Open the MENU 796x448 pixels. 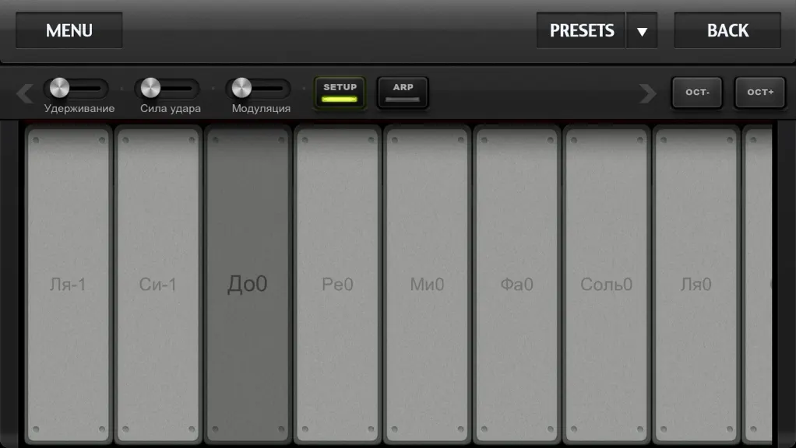click(x=69, y=30)
